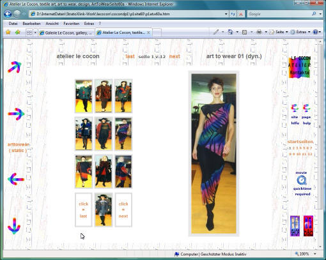Open the Extras menu in menu bar

89,24
